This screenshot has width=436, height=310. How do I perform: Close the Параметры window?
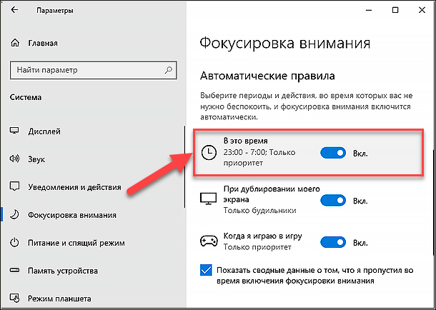click(x=422, y=10)
